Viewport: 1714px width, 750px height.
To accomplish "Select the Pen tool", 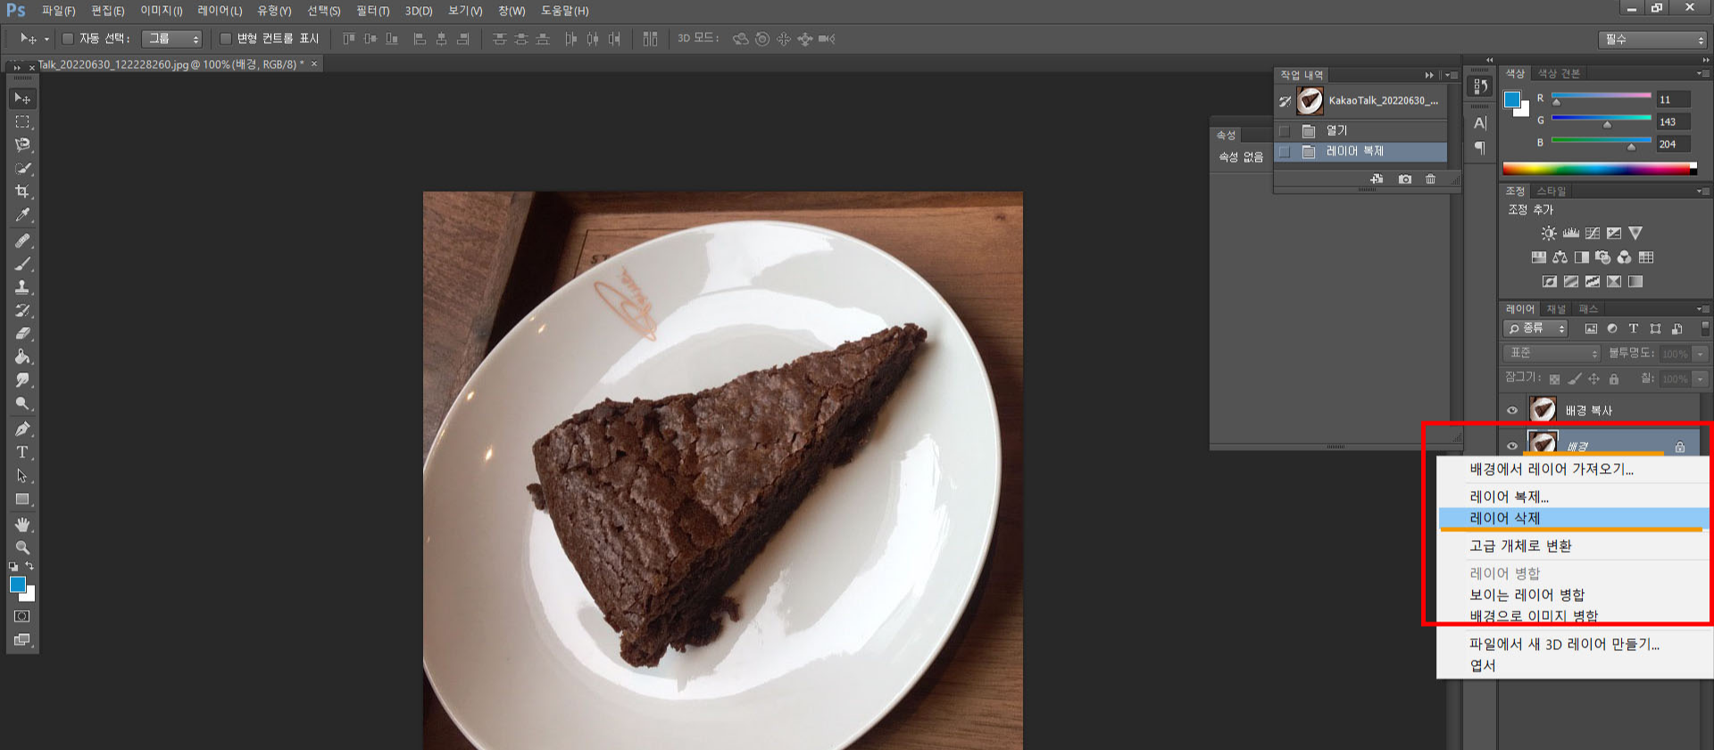I will point(22,429).
